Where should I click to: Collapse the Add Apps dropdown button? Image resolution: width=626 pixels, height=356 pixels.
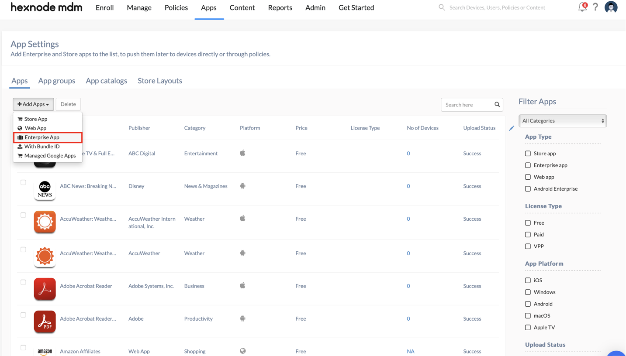(33, 104)
